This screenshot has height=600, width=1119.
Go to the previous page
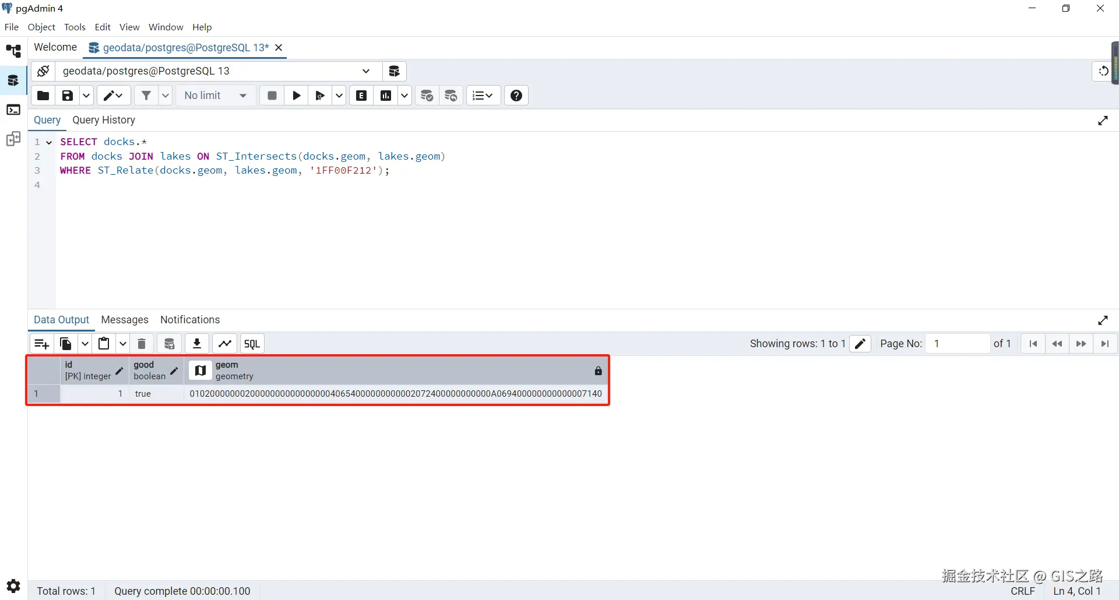click(1057, 344)
